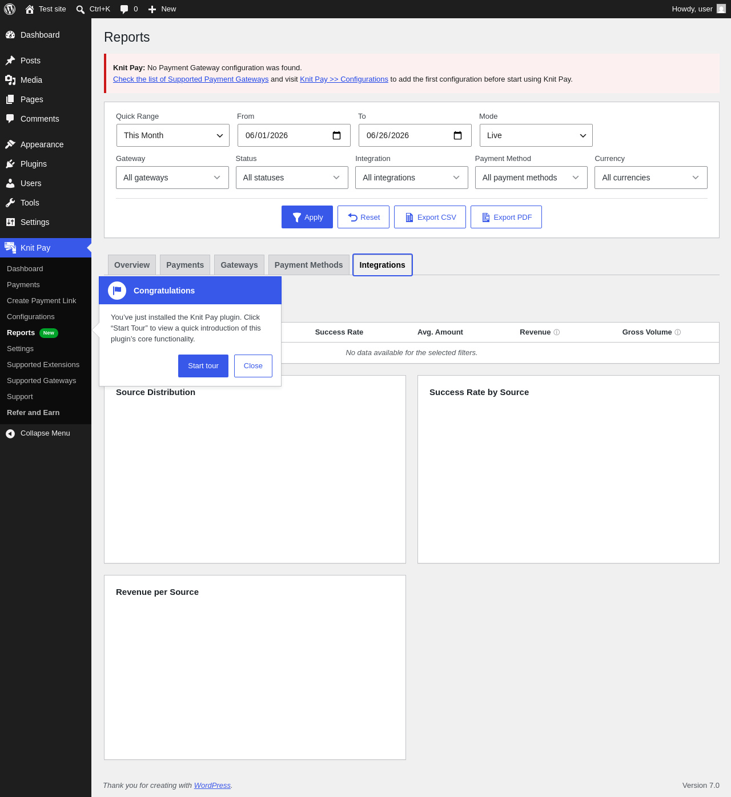This screenshot has width=731, height=797.
Task: Open comments bubble icon in admin bar
Action: [124, 9]
